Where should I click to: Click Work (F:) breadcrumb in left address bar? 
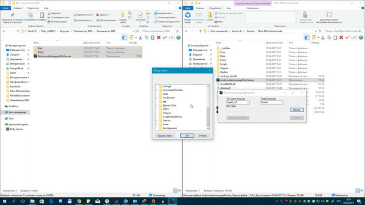click(33, 31)
